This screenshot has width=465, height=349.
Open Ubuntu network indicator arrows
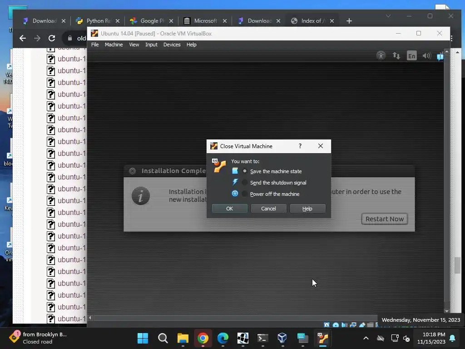pos(396,55)
